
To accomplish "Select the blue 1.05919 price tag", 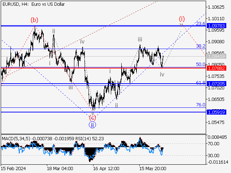I will click(217, 112).
